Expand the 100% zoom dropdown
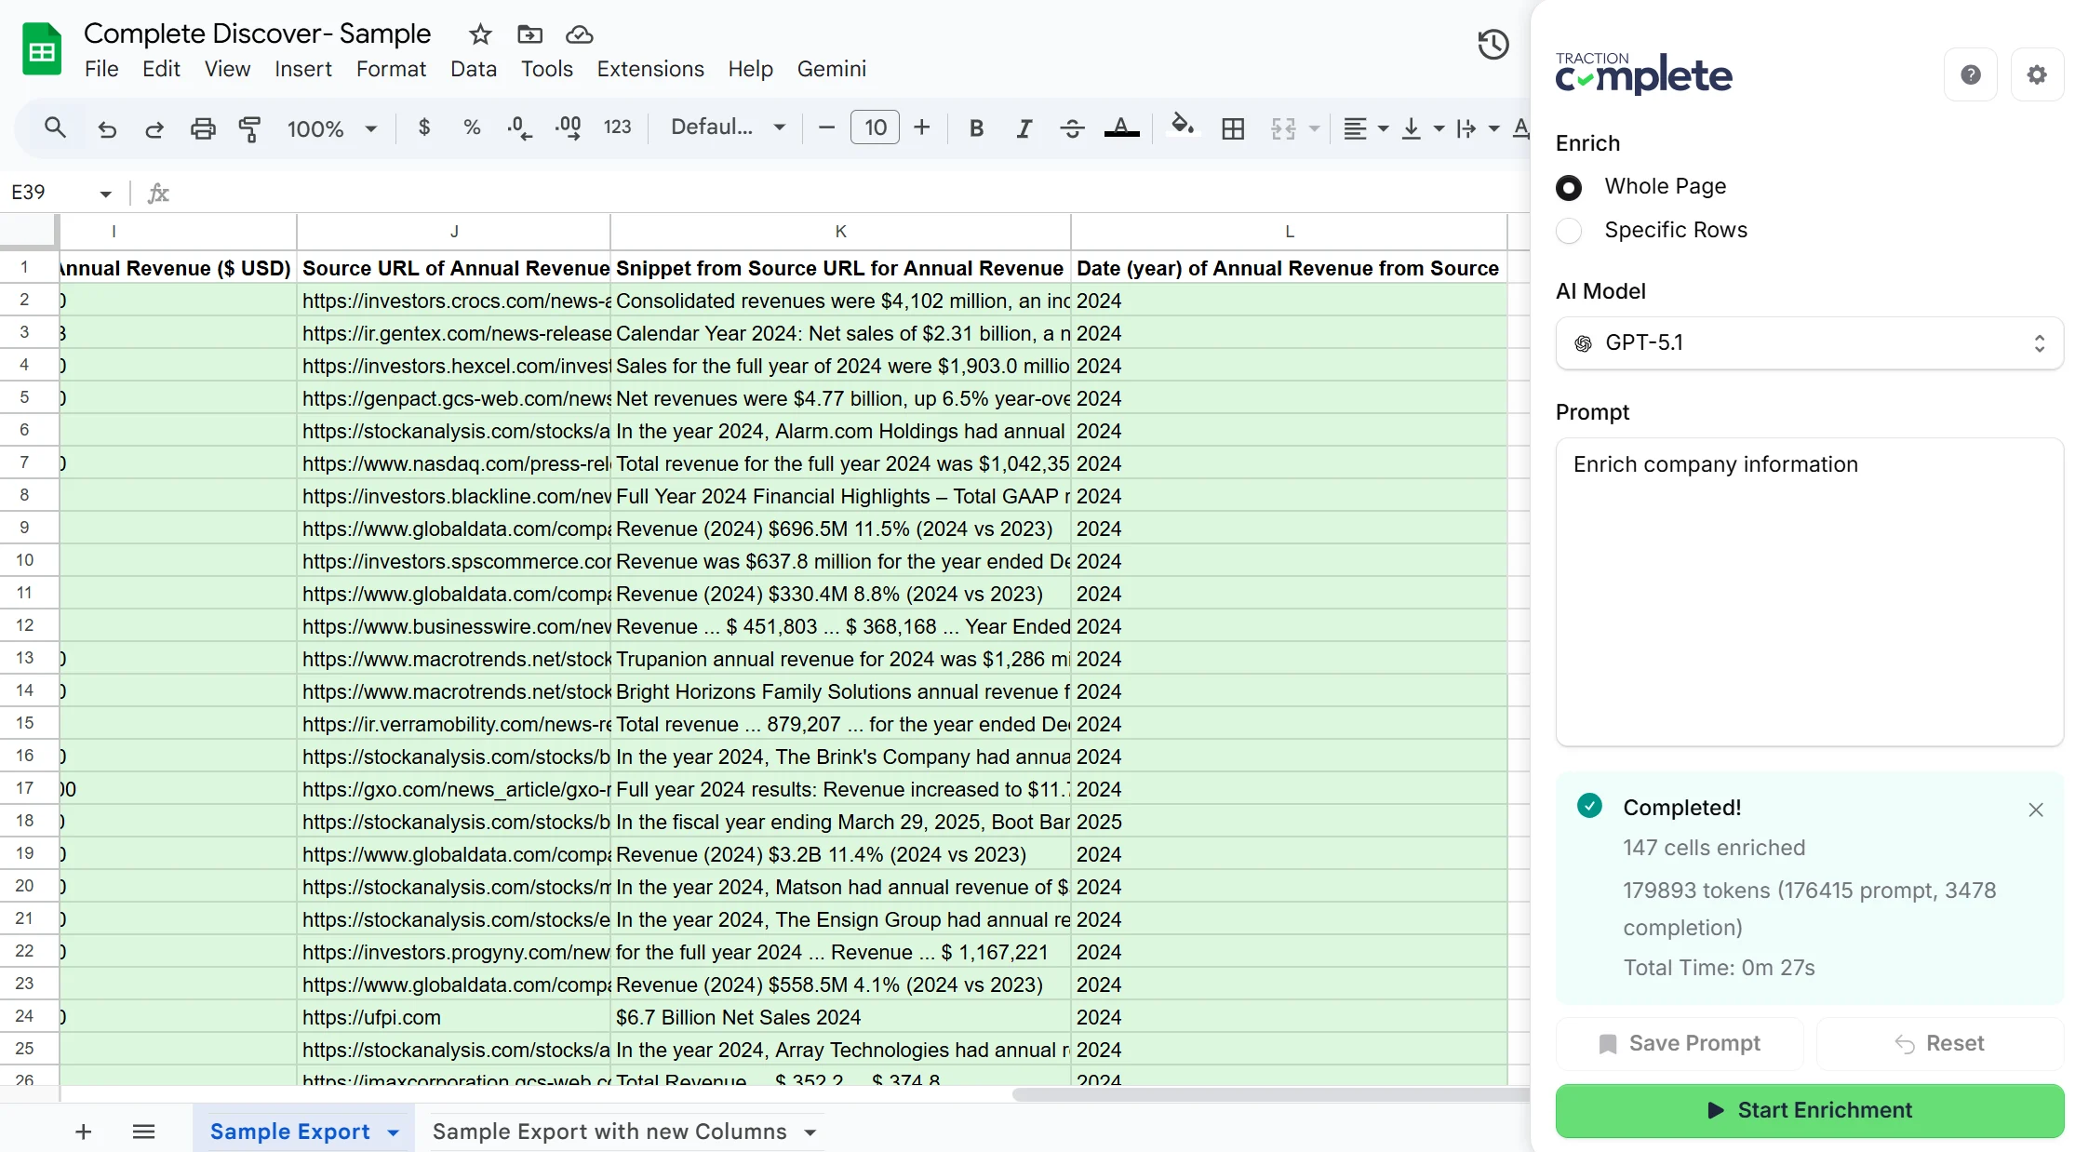Image resolution: width=2075 pixels, height=1152 pixels. coord(370,128)
